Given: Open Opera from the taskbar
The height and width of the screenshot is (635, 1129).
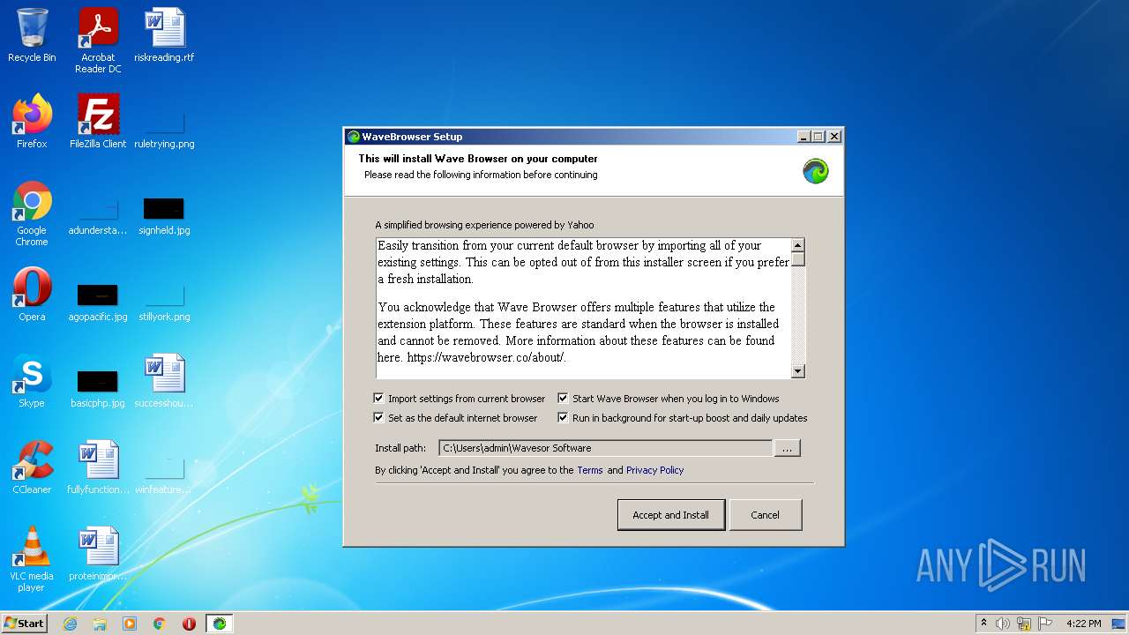Looking at the screenshot, I should (190, 624).
